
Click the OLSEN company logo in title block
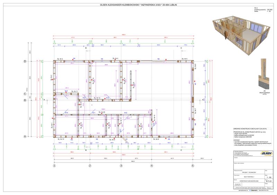267,153
